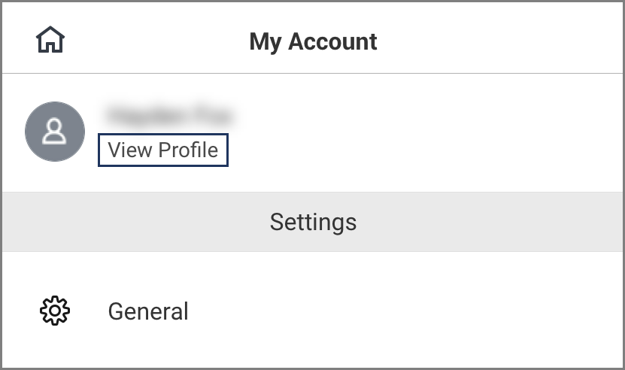
Task: Click the General settings gear icon
Action: (54, 311)
